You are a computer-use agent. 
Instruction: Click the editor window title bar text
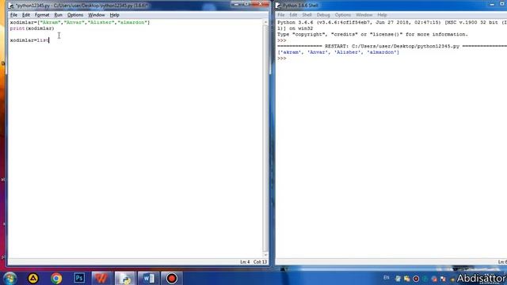click(82, 6)
